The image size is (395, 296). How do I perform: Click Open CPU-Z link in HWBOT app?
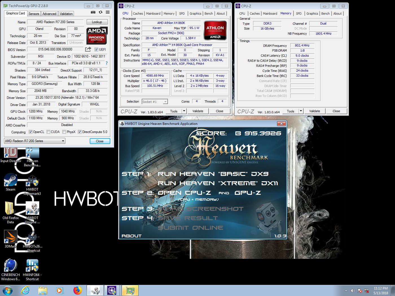185,193
